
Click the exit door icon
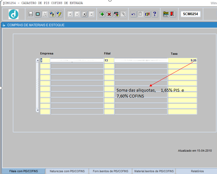tap(172, 14)
